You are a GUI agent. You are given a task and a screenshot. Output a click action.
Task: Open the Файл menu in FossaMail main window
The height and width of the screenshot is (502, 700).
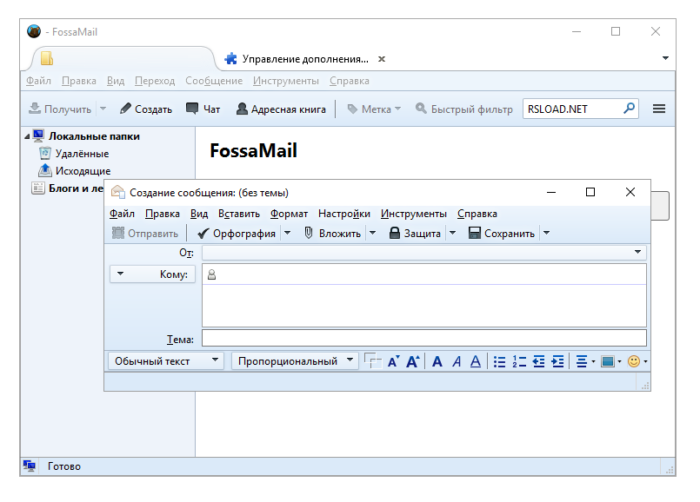[x=38, y=81]
